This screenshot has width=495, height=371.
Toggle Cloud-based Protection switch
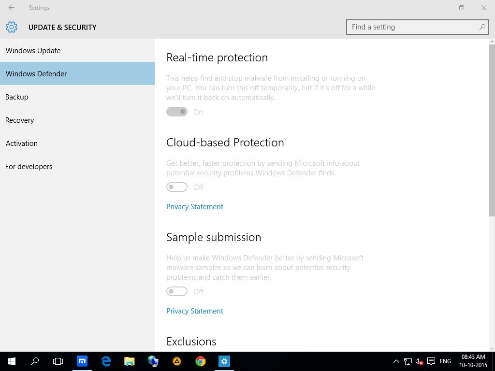[x=177, y=187]
